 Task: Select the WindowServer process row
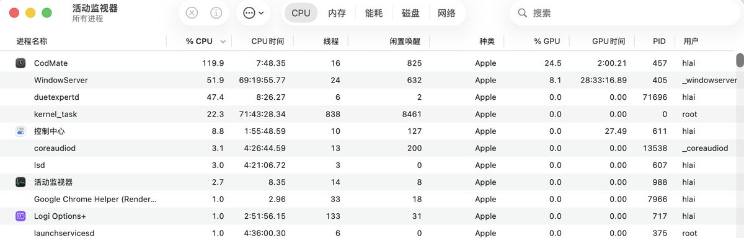pos(368,81)
